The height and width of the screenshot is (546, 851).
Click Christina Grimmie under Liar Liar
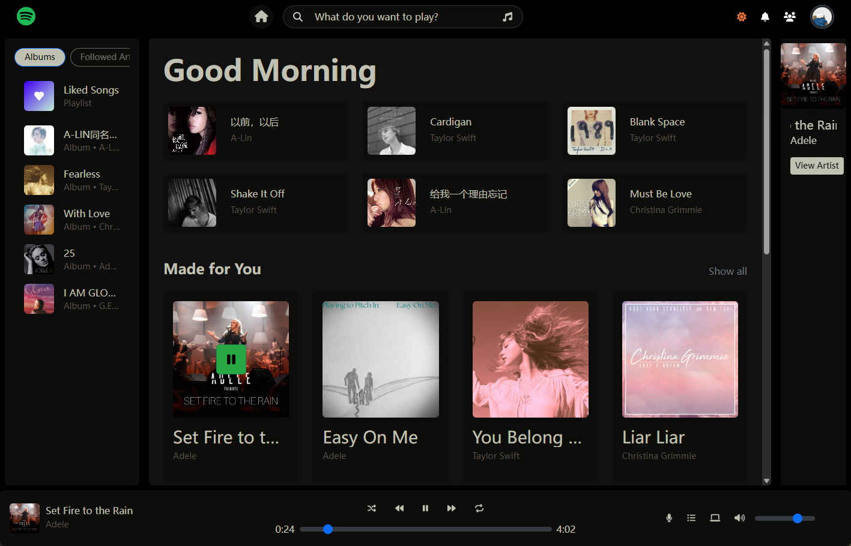coord(659,456)
